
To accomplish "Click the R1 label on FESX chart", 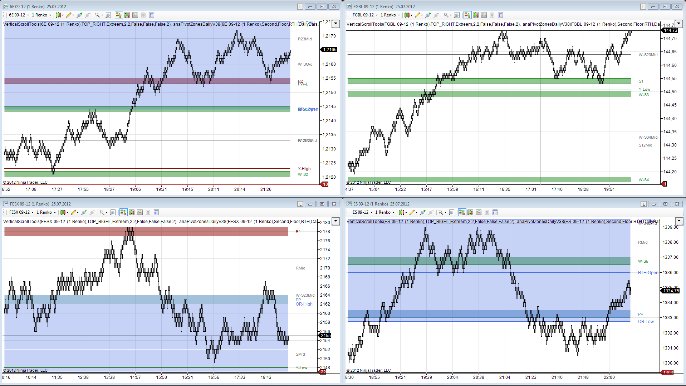I will (298, 232).
